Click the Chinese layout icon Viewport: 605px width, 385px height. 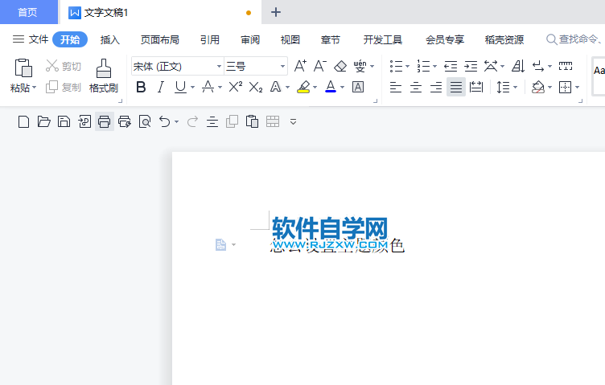pyautogui.click(x=491, y=66)
